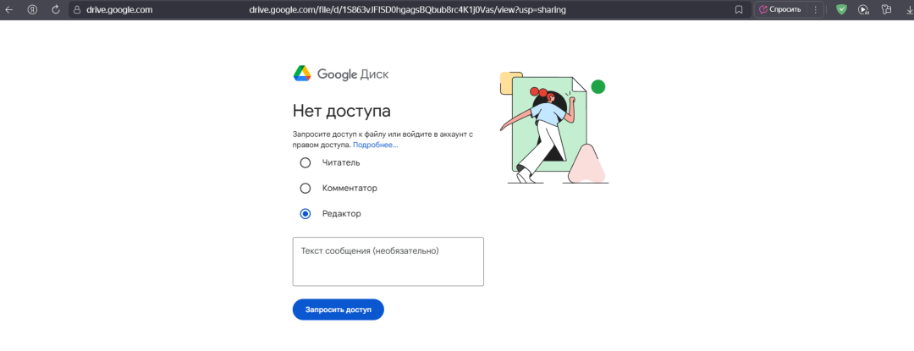The image size is (914, 351).
Task: Select the Комментатор access option
Action: pos(305,189)
